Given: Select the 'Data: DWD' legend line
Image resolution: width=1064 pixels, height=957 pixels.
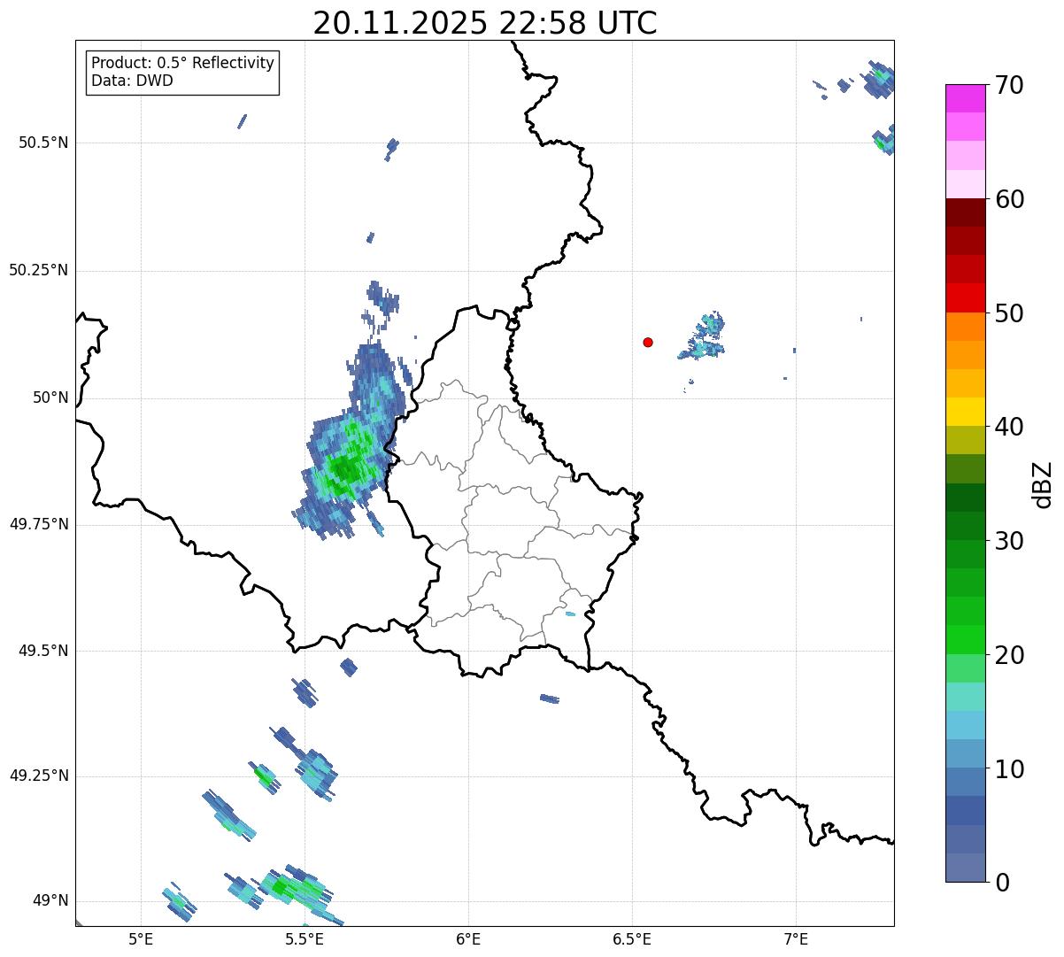Looking at the screenshot, I should [x=132, y=81].
